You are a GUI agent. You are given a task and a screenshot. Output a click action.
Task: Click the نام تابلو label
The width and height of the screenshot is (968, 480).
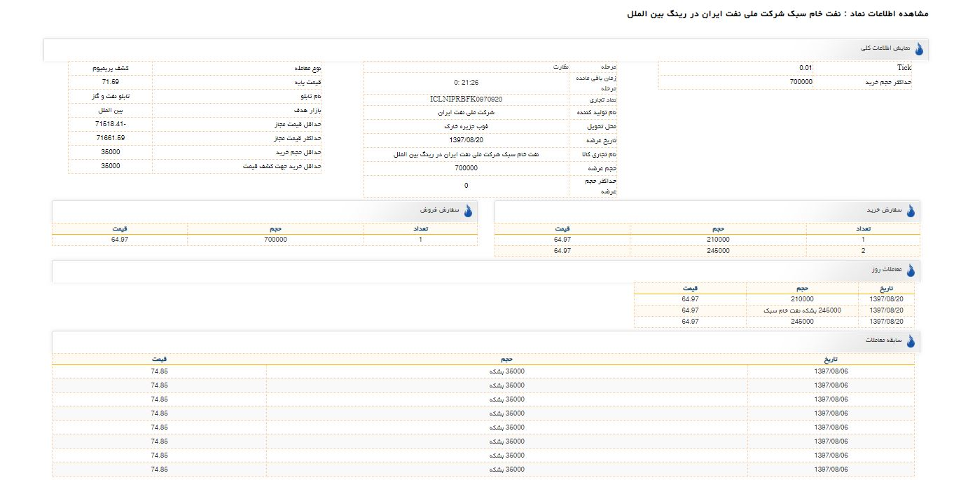[311, 97]
